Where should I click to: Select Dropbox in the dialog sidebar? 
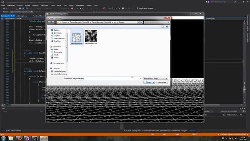(x=55, y=36)
